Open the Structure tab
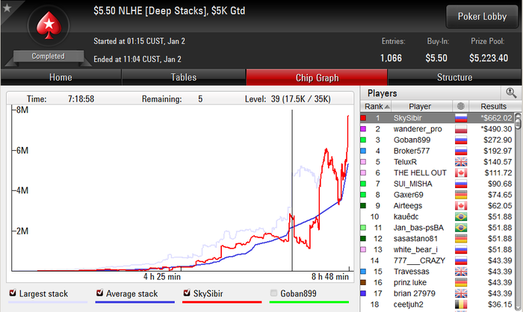The image size is (523, 312). (454, 78)
